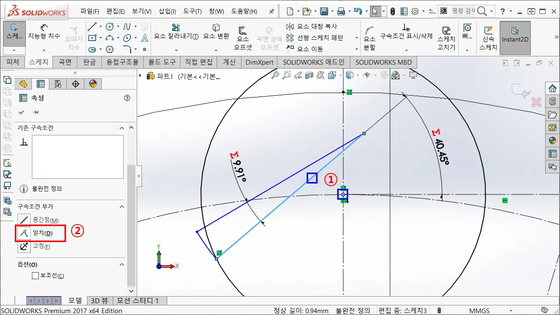Open the 구속조건 표시/삭제 dropdown arrow
The height and width of the screenshot is (315, 560).
[406, 50]
